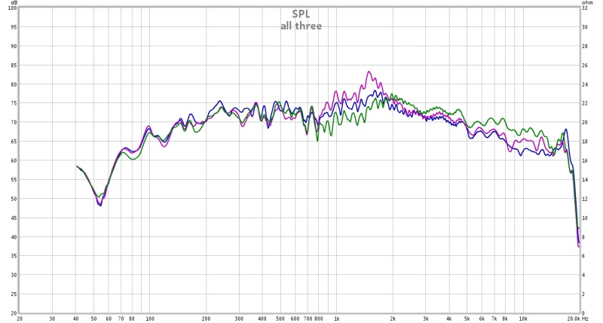
Task: Click the 5k frequency axis label
Action: point(467,318)
